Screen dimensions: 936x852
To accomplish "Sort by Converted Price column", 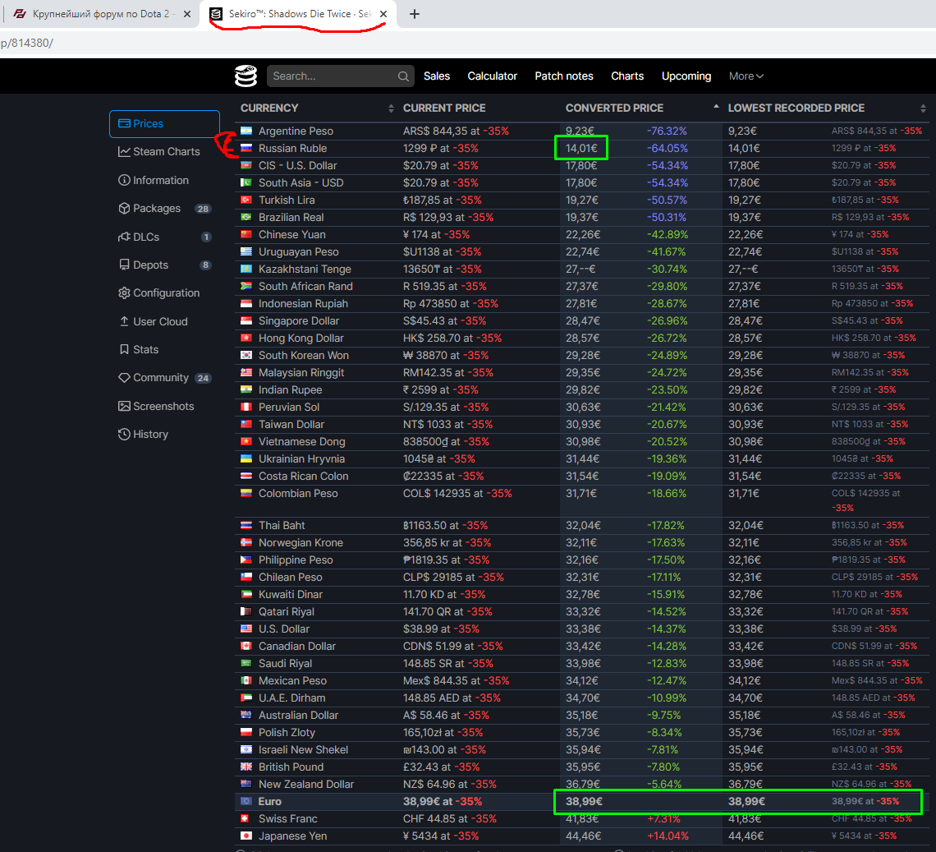I will pos(614,108).
